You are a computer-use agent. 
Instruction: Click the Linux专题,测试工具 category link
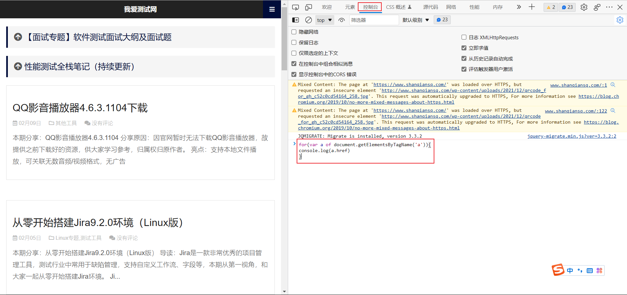pyautogui.click(x=78, y=238)
